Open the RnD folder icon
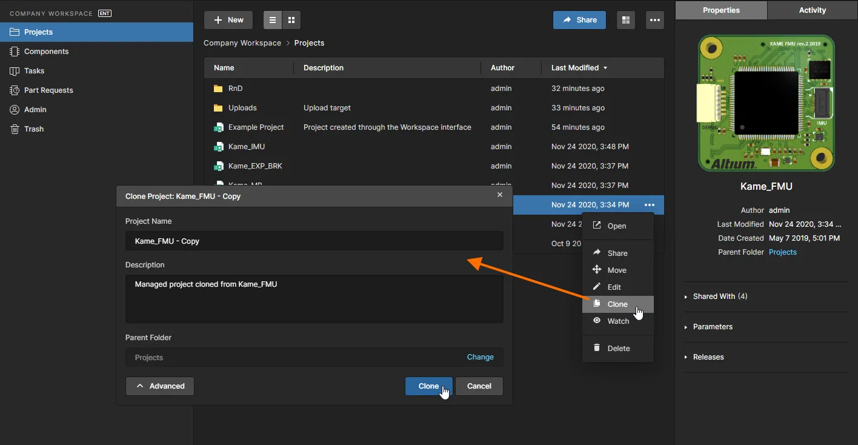The image size is (858, 445). pos(219,89)
